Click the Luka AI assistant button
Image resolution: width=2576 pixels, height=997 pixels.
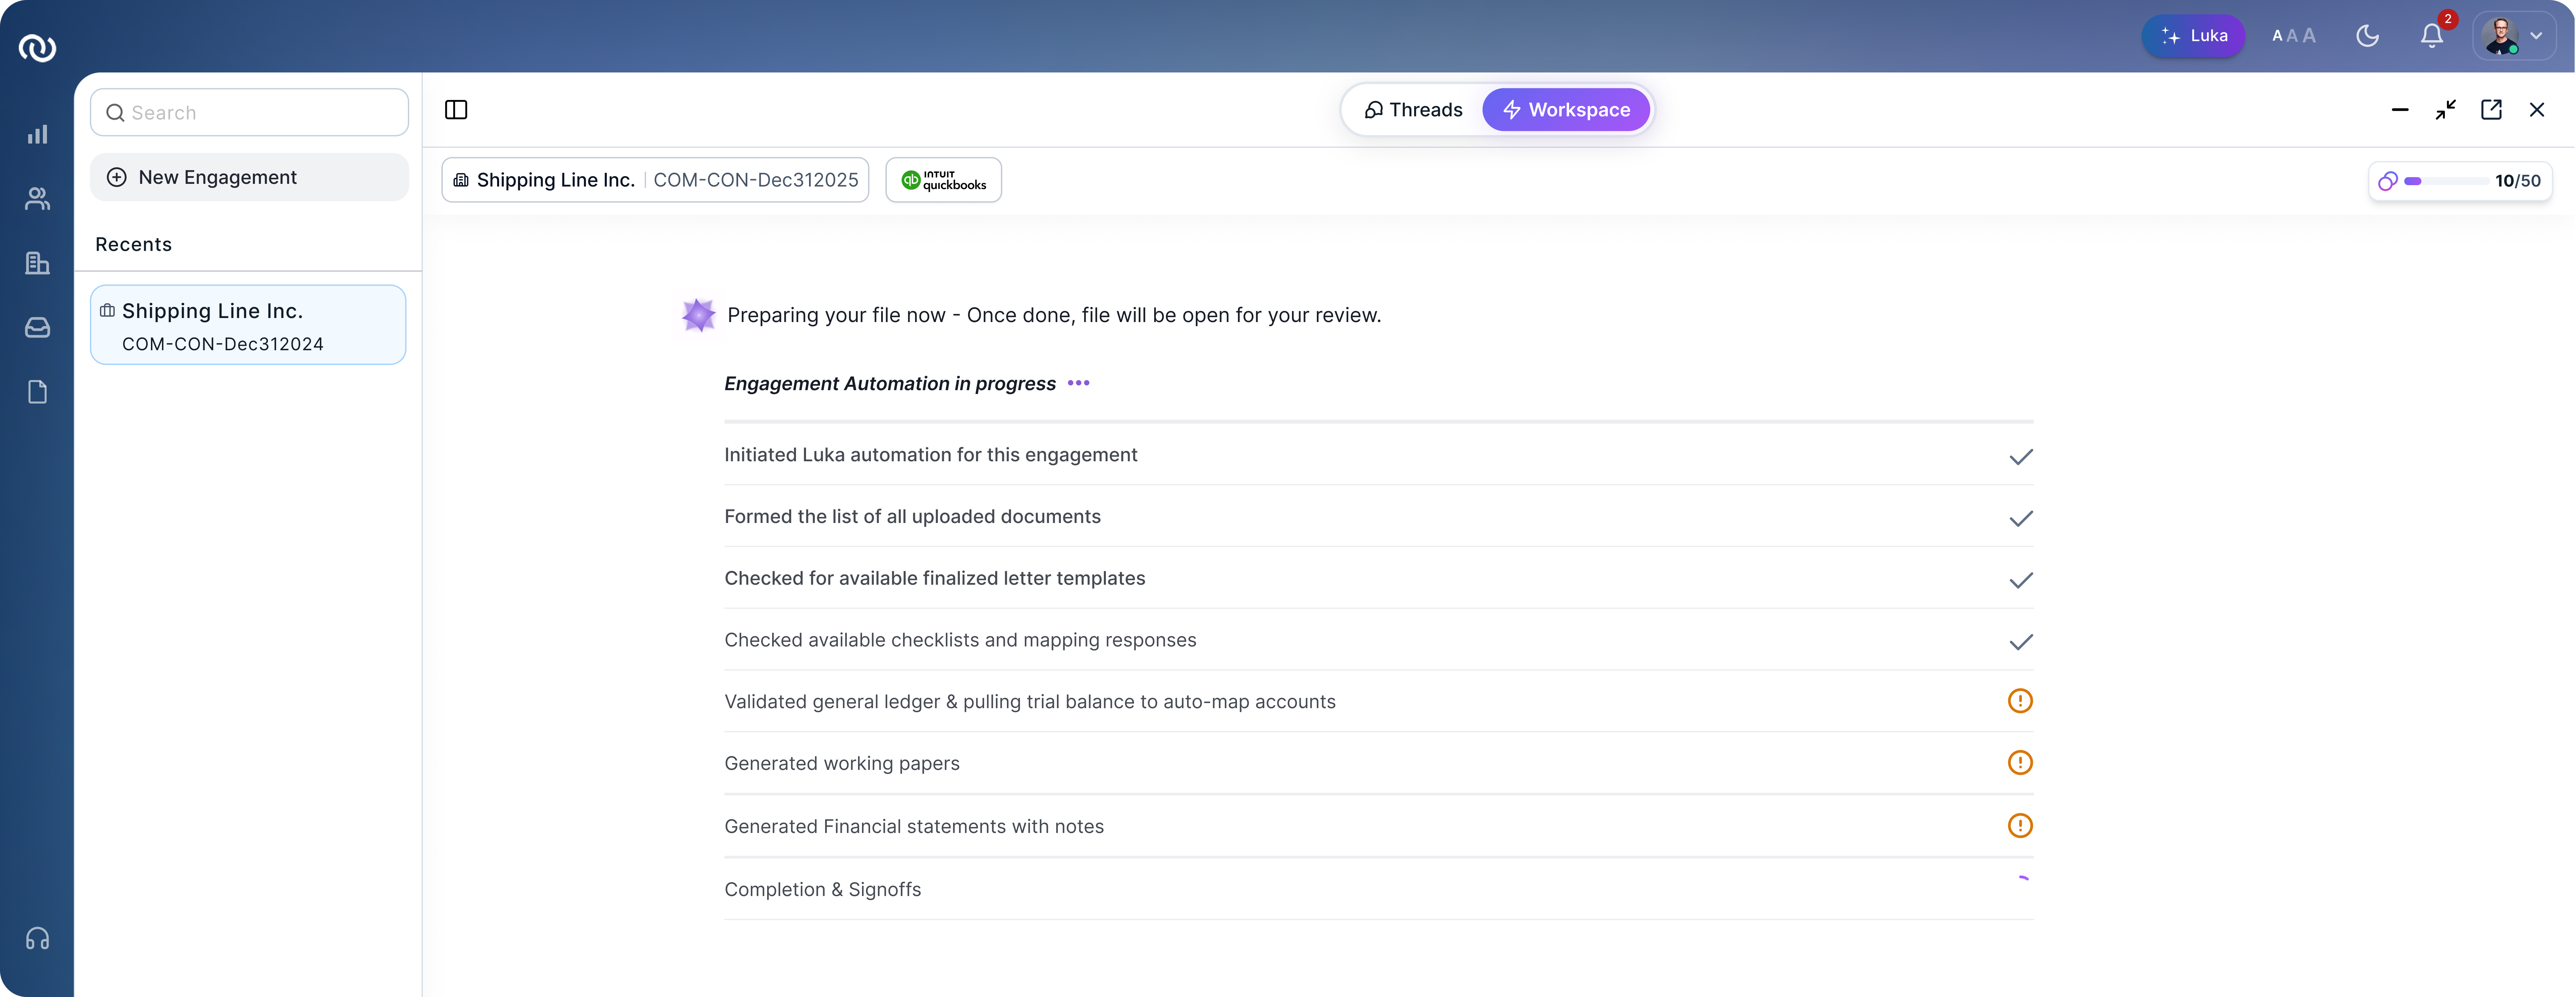click(2193, 36)
